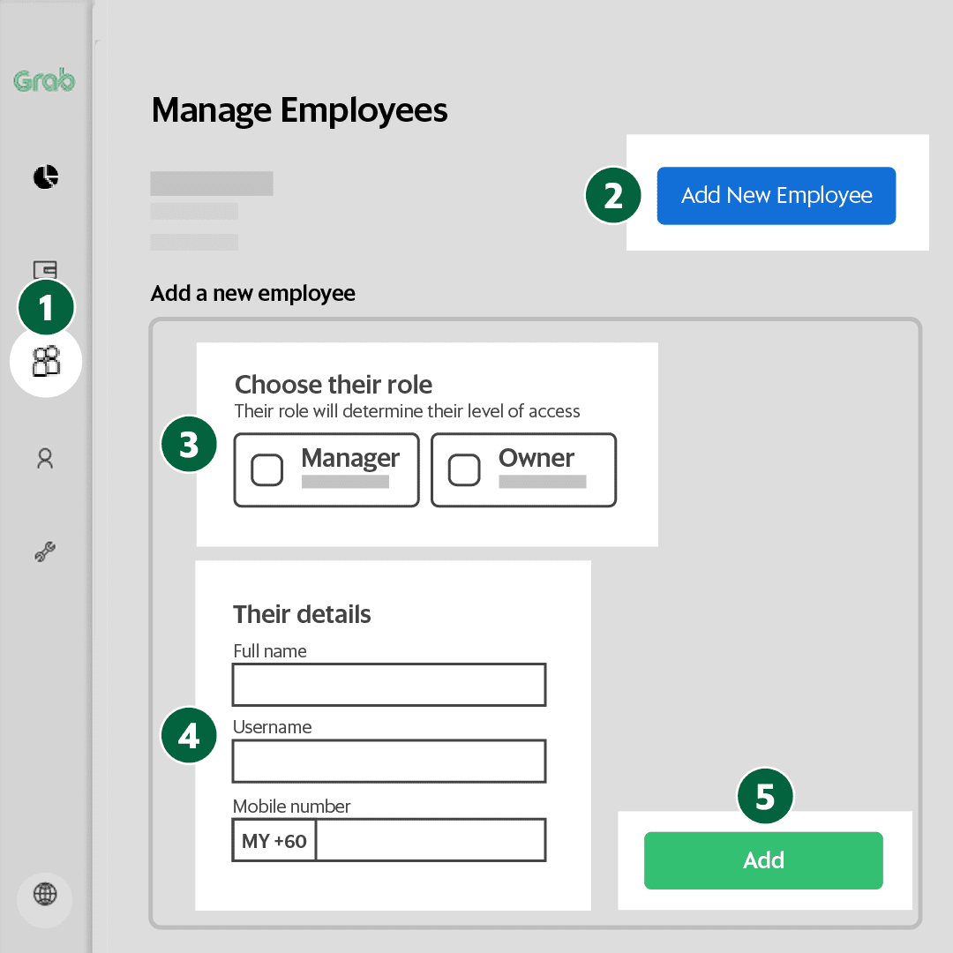Open the MY +60 country code selector
The image size is (953, 953).
(274, 841)
